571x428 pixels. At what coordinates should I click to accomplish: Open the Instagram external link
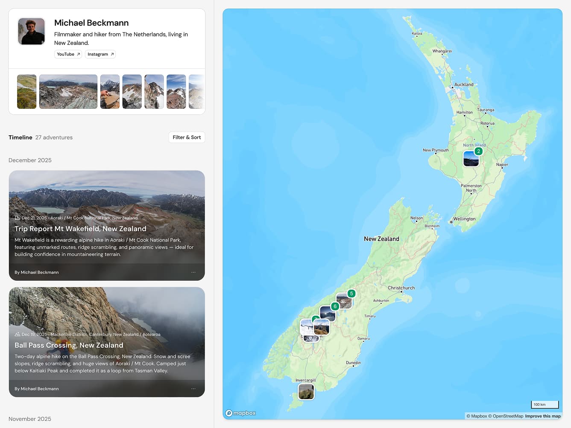[x=100, y=54]
